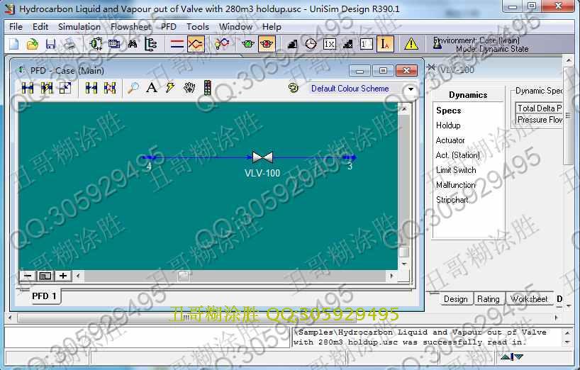The height and width of the screenshot is (370, 580).
Task: Click the PFD vertical scrollbar down arrow
Action: click(404, 264)
